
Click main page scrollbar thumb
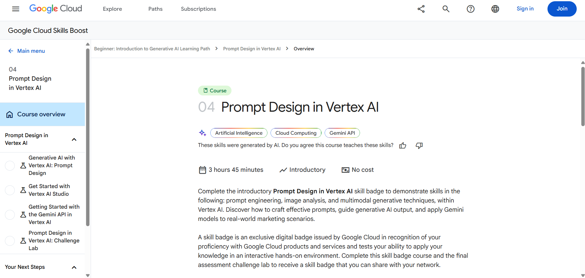pos(583,96)
